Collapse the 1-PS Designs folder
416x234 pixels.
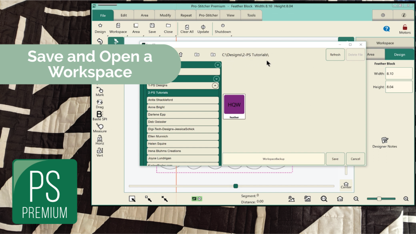click(215, 85)
